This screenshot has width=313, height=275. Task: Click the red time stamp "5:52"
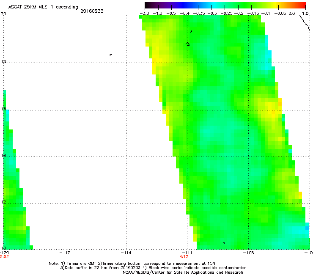coord(4,257)
